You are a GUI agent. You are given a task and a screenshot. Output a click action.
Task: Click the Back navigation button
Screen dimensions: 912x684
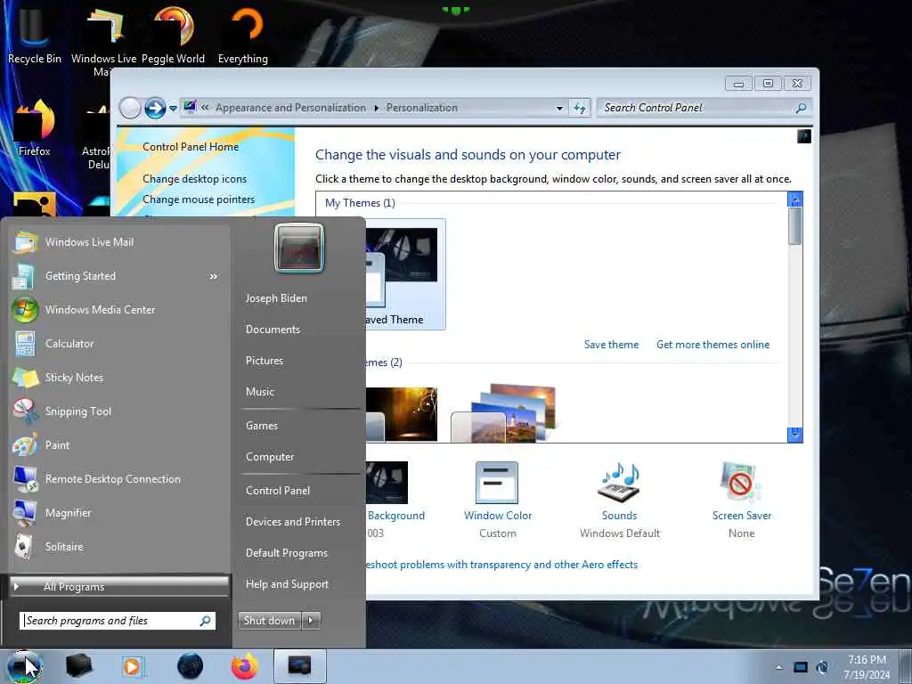130,108
